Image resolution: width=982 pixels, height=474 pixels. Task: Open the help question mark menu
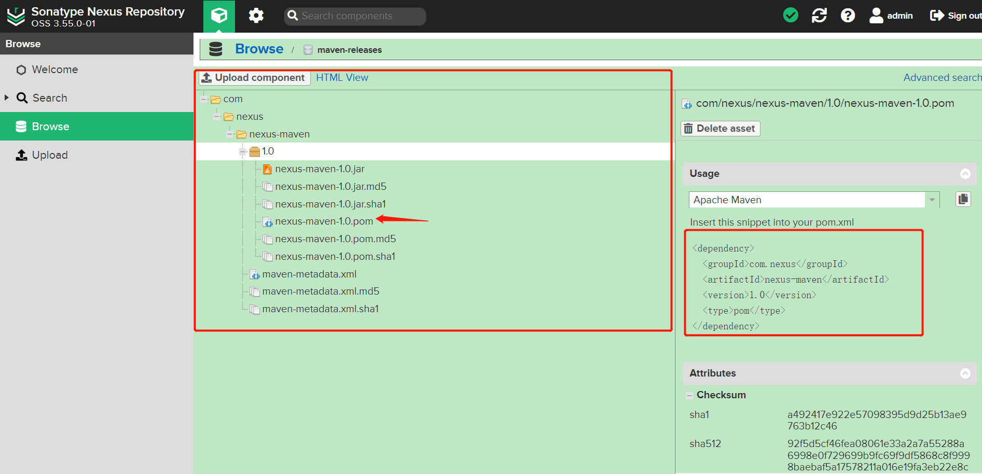click(848, 16)
